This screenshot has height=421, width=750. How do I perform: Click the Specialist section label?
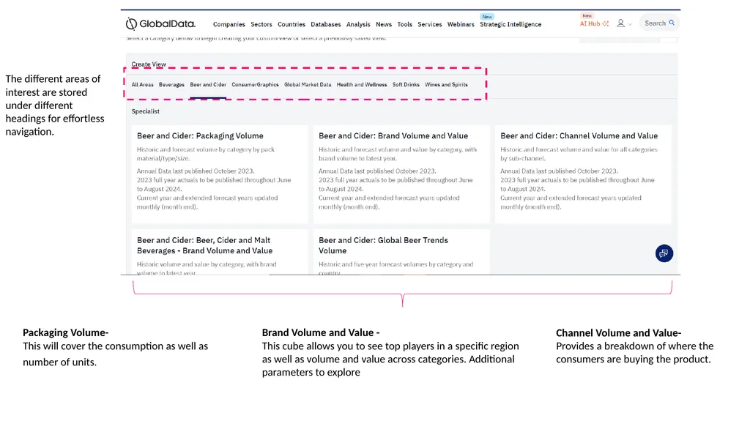[146, 111]
